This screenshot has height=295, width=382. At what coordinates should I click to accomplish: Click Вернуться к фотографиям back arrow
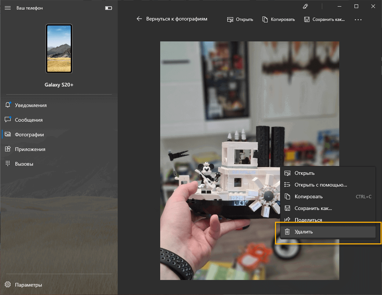[x=139, y=19]
